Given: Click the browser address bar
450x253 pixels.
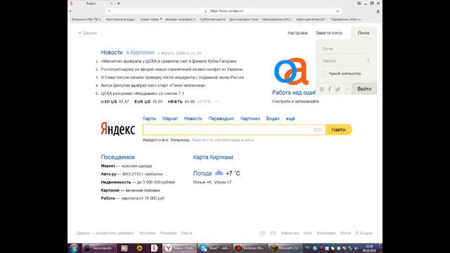Looking at the screenshot, I should coord(224,11).
